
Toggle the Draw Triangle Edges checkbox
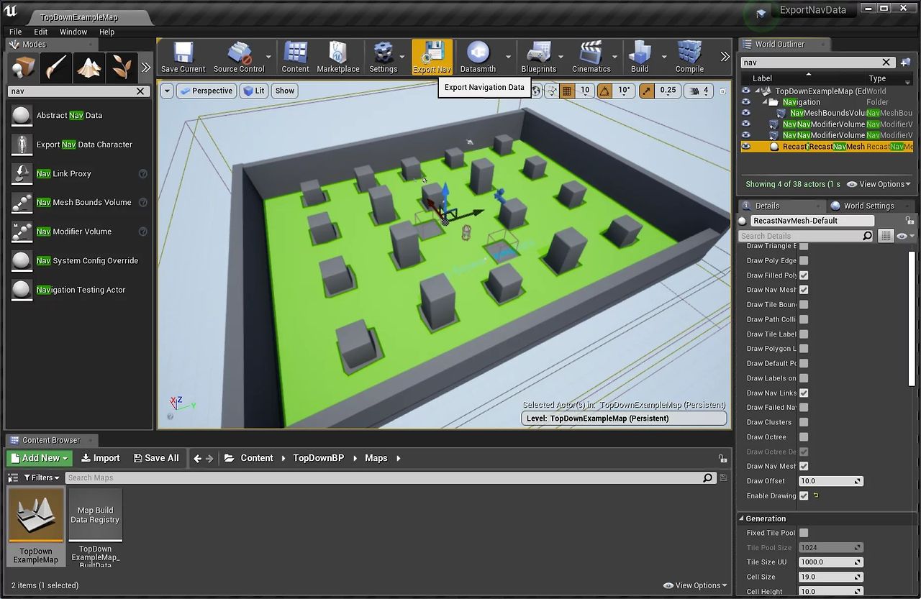coord(804,246)
